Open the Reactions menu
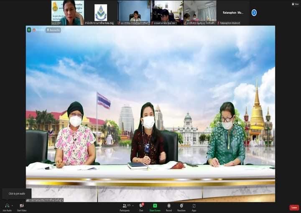 [x=181, y=205]
